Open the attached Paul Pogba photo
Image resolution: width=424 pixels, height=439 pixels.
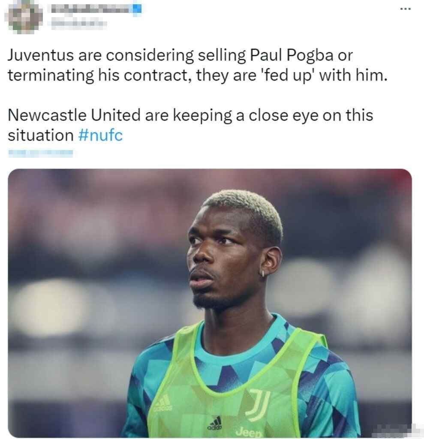click(x=210, y=303)
